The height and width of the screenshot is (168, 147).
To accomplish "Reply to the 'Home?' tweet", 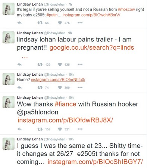I will [19, 87].
